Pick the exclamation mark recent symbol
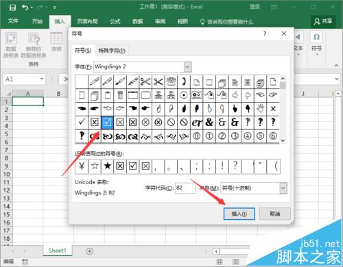Viewport: 343px width, 267px height. click(x=222, y=166)
